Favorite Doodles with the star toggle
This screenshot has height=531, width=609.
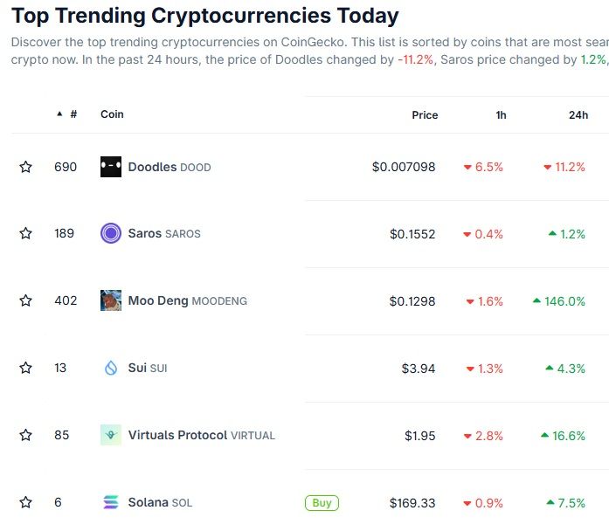tap(26, 167)
